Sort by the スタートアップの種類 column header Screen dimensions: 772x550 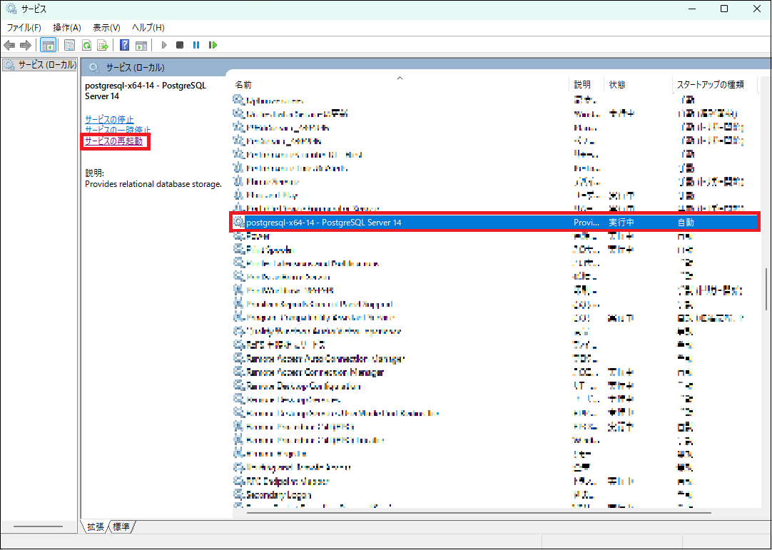[710, 84]
